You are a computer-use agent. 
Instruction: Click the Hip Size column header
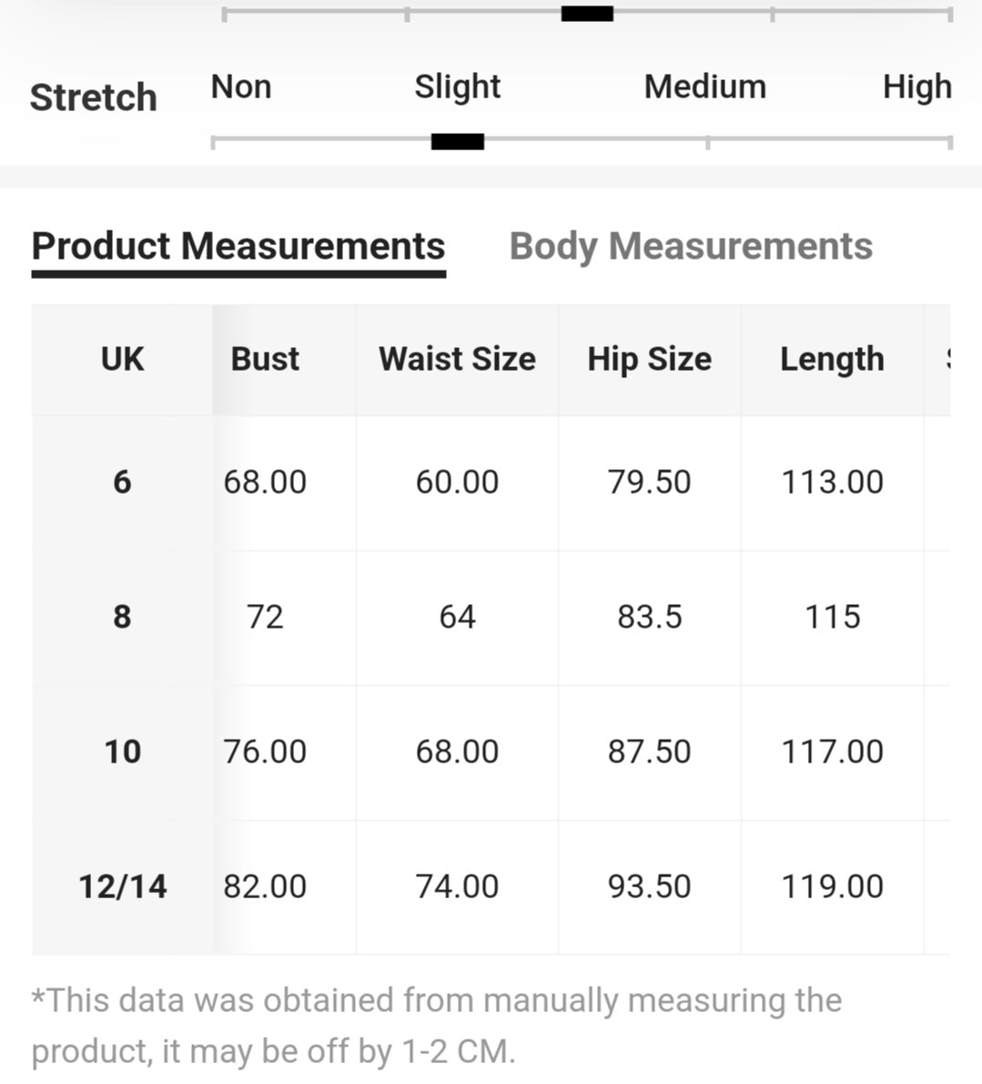(x=649, y=360)
